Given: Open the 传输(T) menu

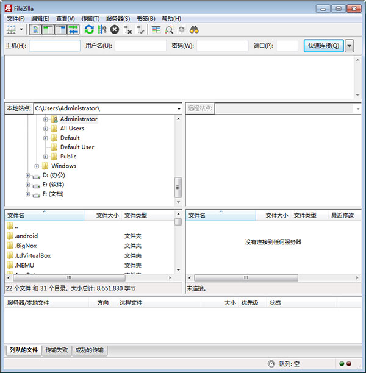Looking at the screenshot, I should pos(90,18).
